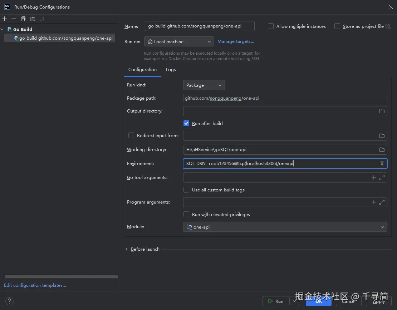Insert macro into Go tool arguments

(373, 177)
